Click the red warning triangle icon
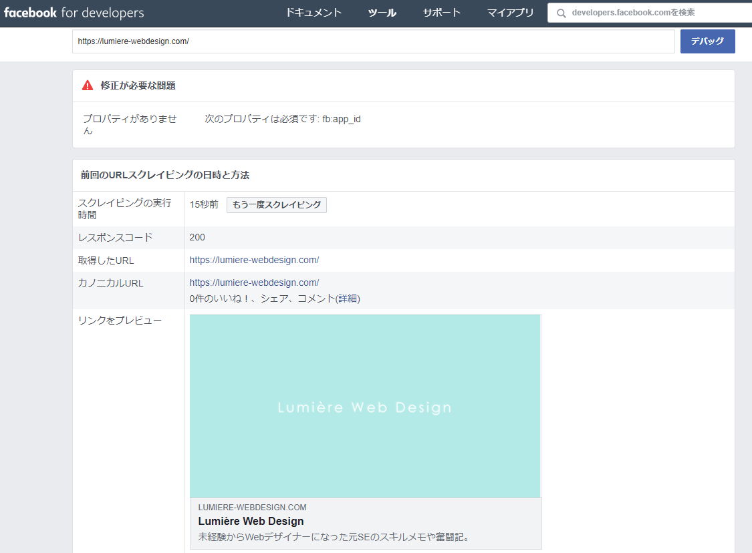This screenshot has width=752, height=553. pos(88,85)
